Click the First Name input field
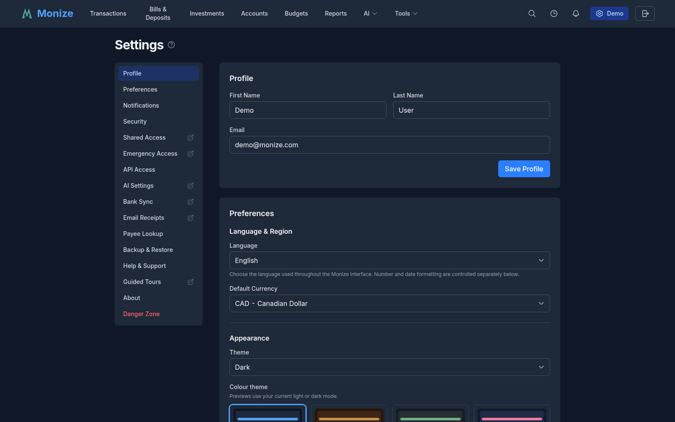 click(x=308, y=110)
